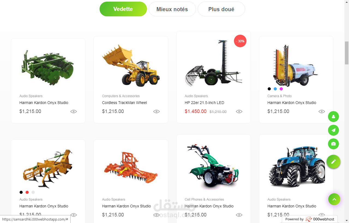This screenshot has height=223, width=349.
Task: Click the -30% discount badge
Action: click(x=240, y=41)
